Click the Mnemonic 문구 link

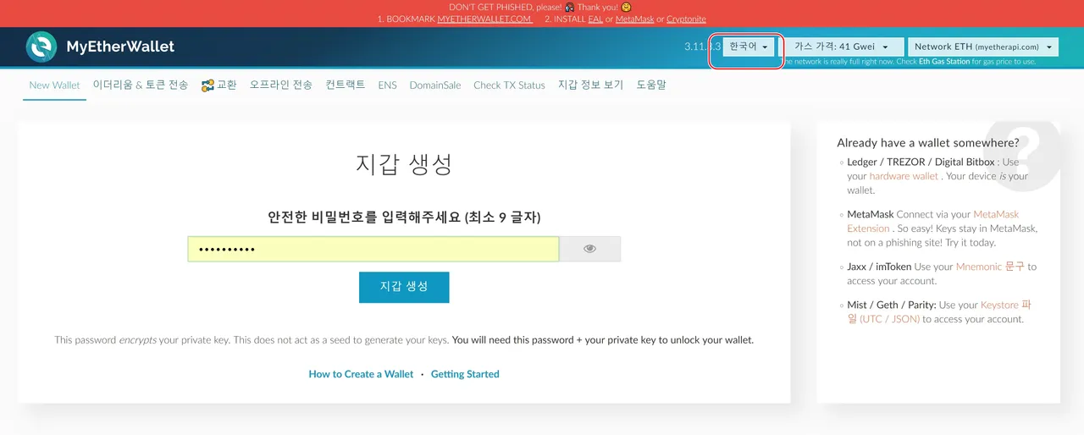[x=990, y=267]
